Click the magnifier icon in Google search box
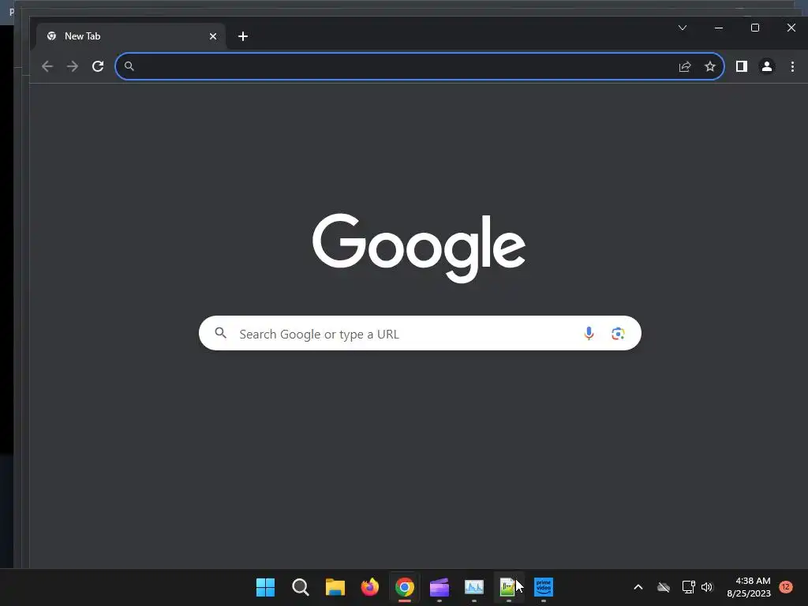The image size is (808, 606). [221, 333]
